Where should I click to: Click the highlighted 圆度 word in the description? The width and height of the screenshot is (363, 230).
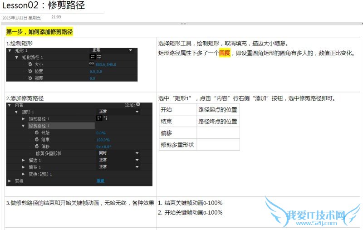pos(225,53)
